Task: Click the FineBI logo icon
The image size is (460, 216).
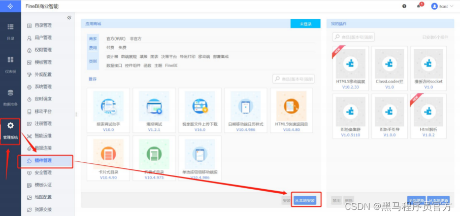Action: pyautogui.click(x=10, y=6)
